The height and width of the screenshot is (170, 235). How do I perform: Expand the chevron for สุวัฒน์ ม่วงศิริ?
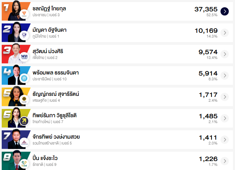tap(225, 54)
